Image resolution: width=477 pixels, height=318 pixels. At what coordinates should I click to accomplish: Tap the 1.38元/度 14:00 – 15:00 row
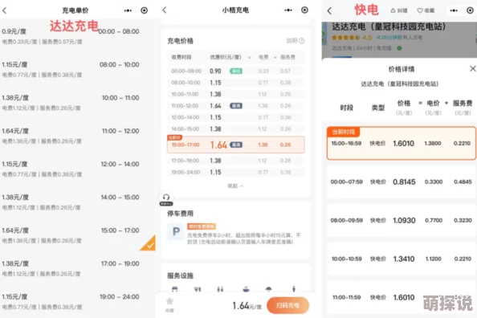tap(78, 202)
